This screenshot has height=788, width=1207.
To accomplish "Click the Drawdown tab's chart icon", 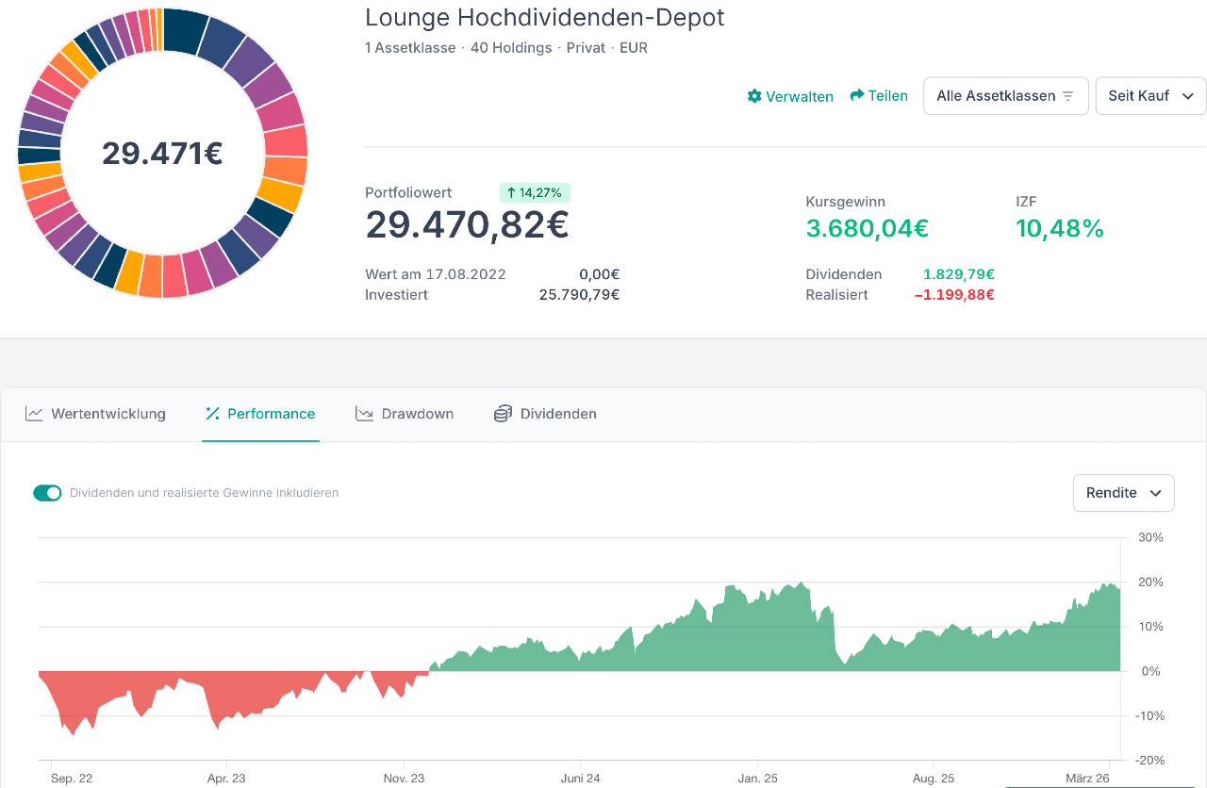I will (364, 414).
